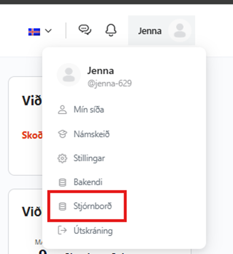
Task: Click the graduation cap icon beside Námskeið
Action: 62,134
